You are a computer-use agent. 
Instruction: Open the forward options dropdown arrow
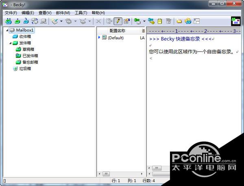(89, 21)
